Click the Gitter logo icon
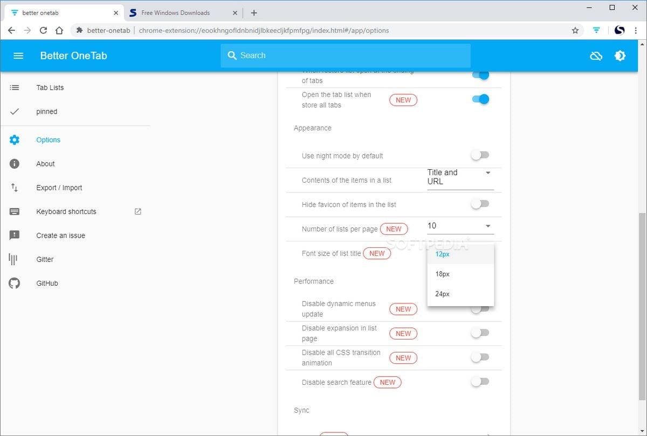The width and height of the screenshot is (647, 436). click(x=13, y=259)
